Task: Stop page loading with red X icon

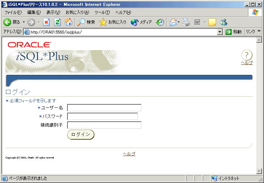Action: click(46, 22)
